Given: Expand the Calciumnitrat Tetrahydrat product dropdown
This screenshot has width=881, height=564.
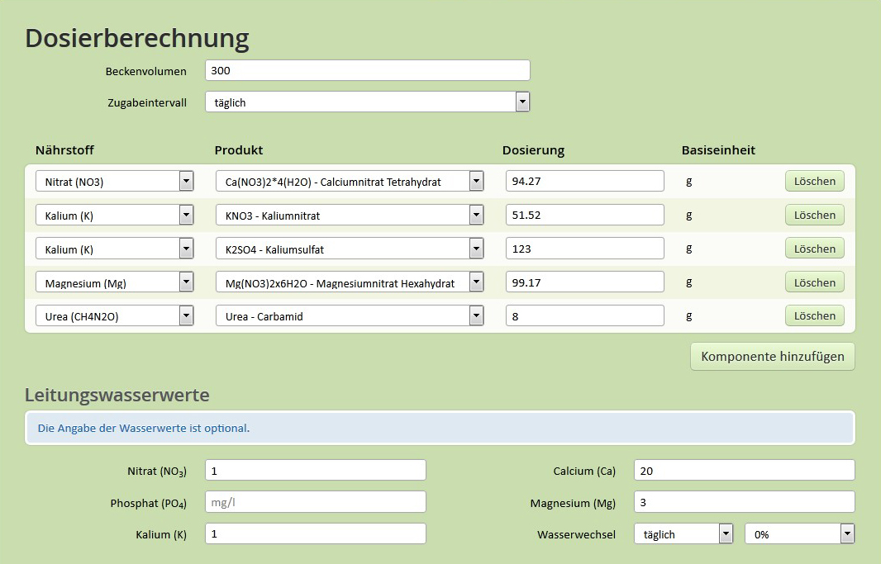Looking at the screenshot, I should [350, 182].
